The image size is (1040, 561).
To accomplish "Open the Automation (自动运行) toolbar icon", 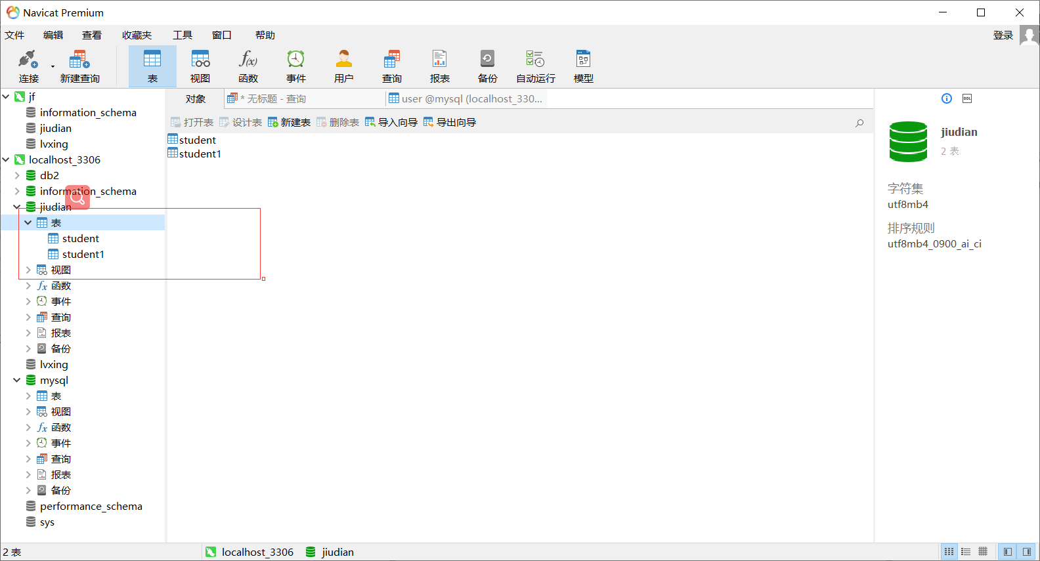I will [536, 66].
